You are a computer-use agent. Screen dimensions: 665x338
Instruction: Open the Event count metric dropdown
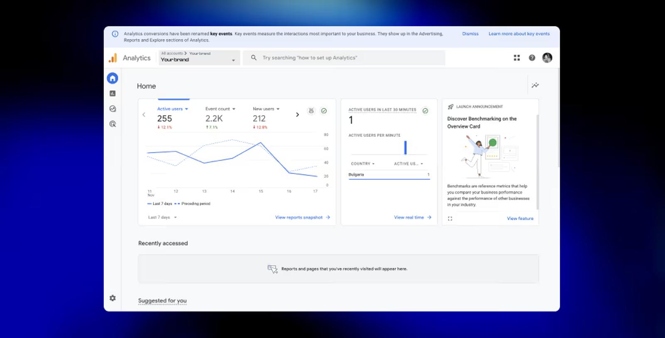[220, 109]
